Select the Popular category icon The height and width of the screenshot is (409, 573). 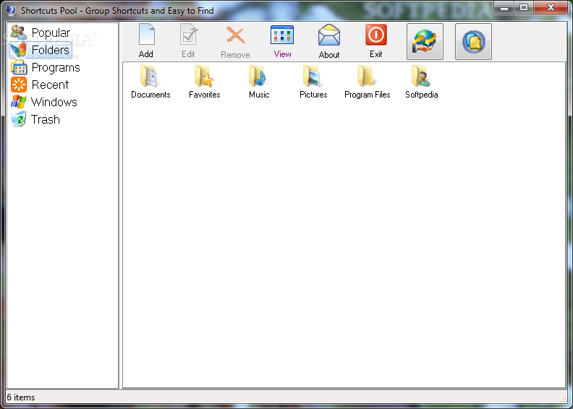coord(18,33)
